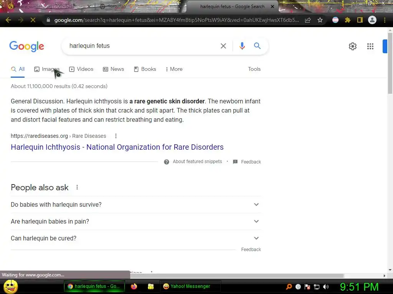
Task: Click the striped extension icon in toolbar
Action: 335,20
